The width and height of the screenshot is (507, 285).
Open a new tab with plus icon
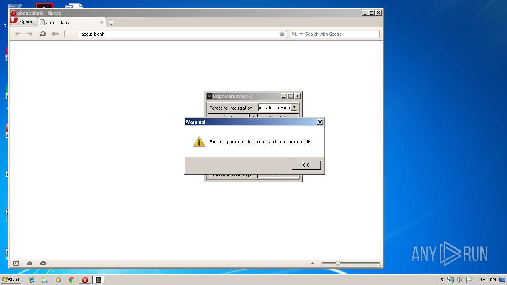tap(111, 22)
